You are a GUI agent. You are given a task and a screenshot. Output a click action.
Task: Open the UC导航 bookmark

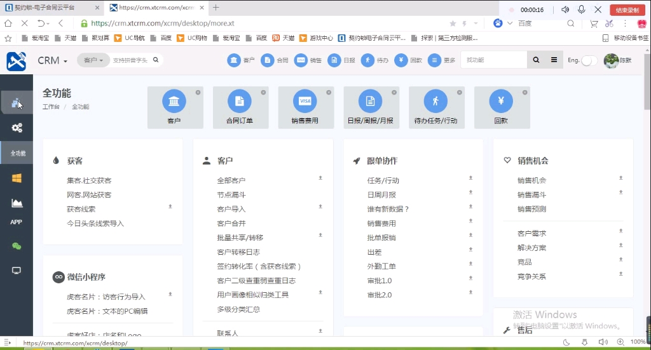tap(130, 38)
